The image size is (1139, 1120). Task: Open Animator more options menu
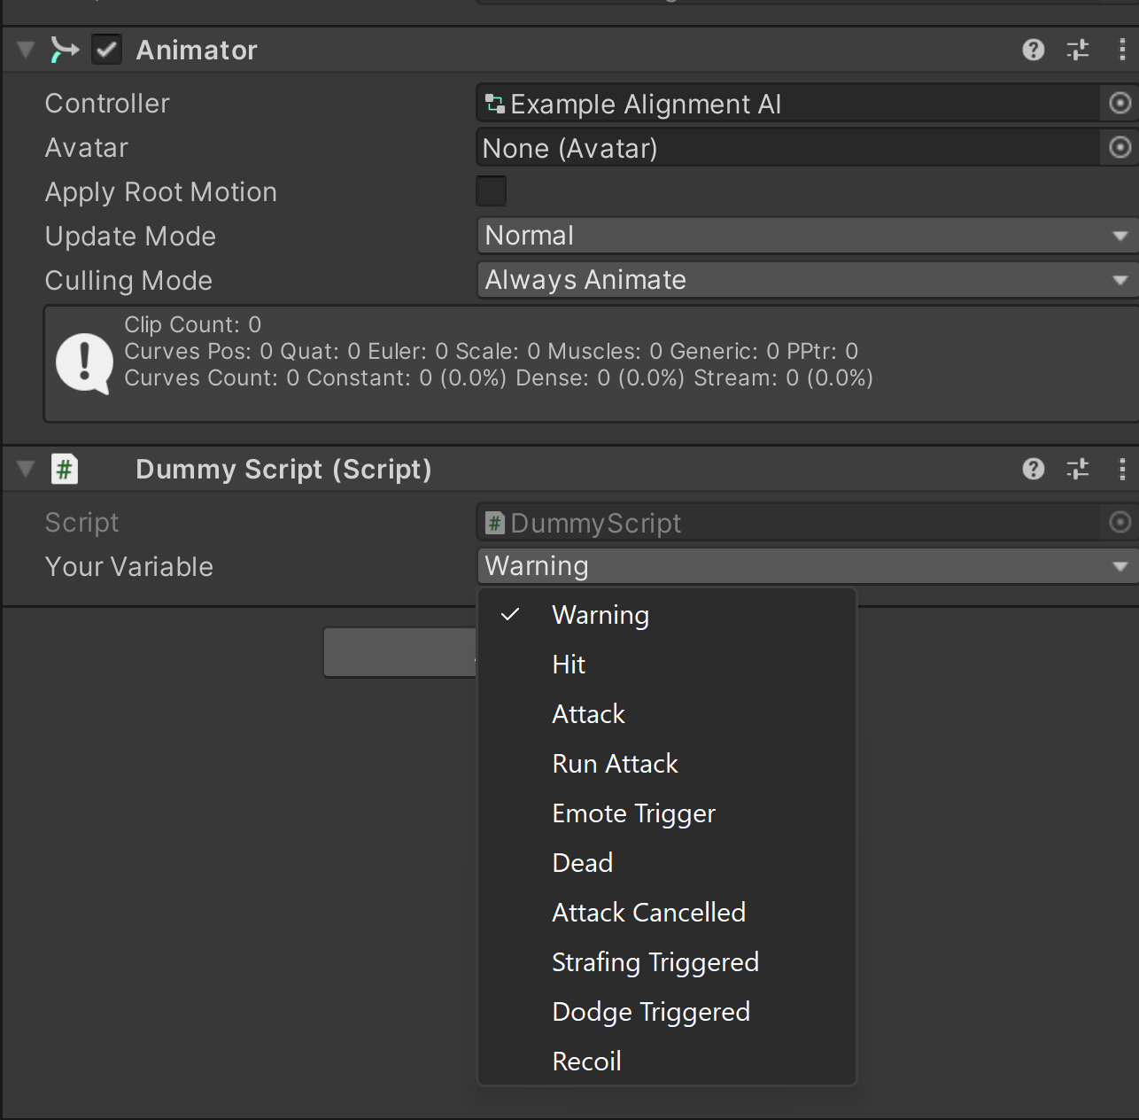coord(1122,50)
